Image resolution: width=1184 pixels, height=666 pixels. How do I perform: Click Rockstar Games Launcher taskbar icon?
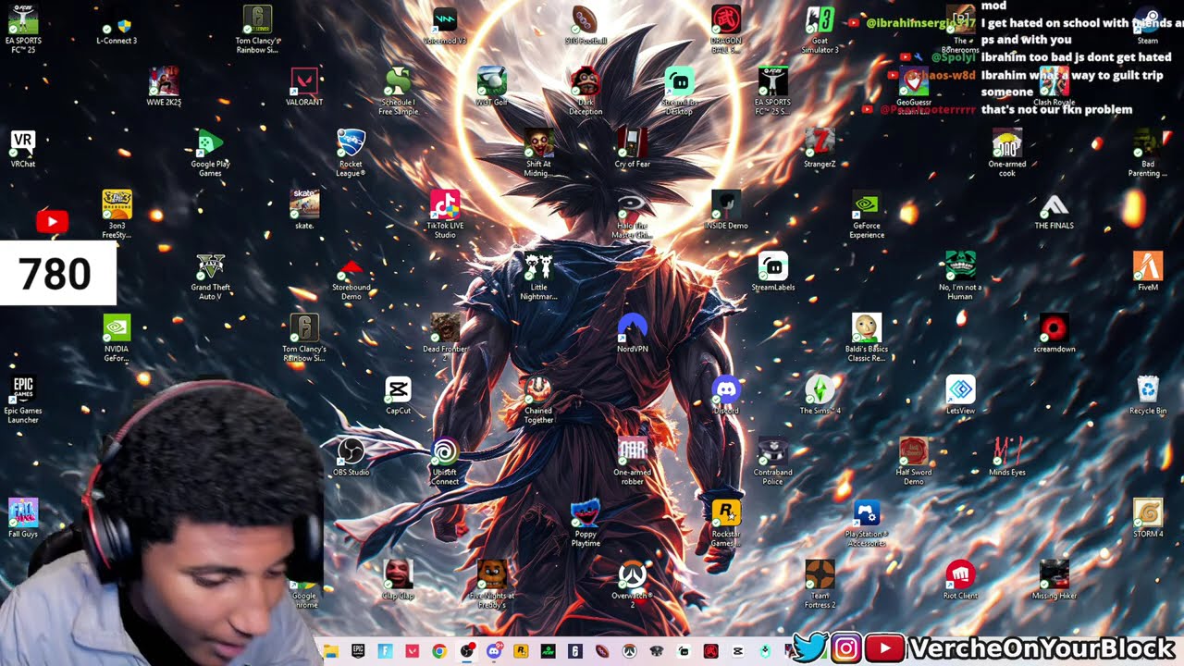coord(521,651)
